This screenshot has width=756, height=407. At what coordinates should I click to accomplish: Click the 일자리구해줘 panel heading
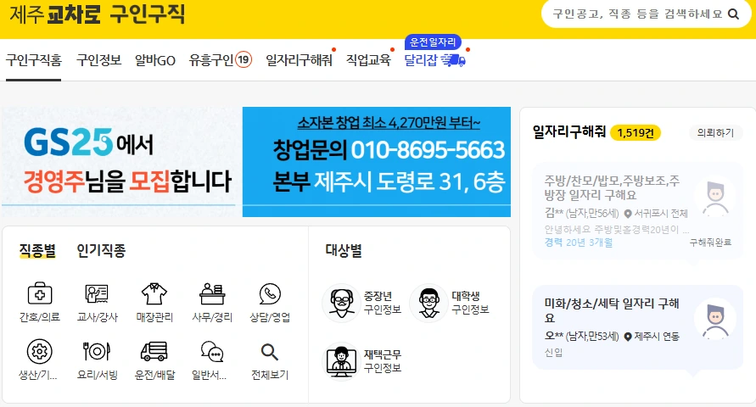[x=569, y=132]
